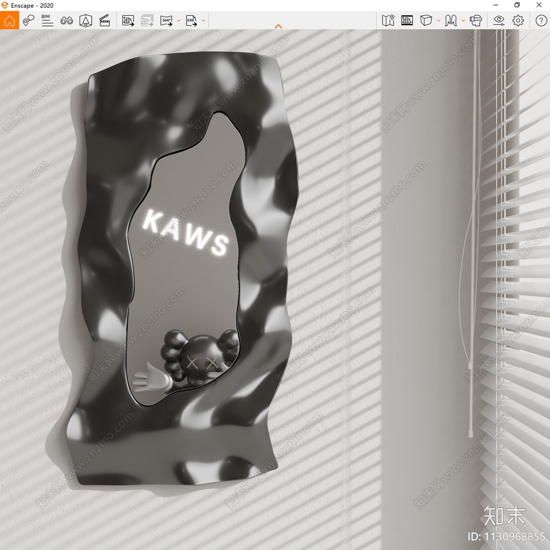Open Manage Views binoculars icon
The image size is (550, 550).
tap(67, 21)
